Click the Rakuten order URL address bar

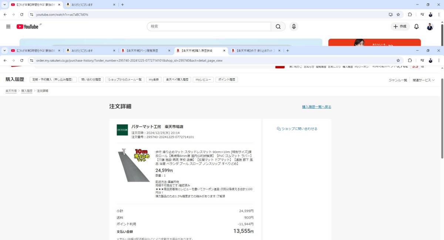pyautogui.click(x=129, y=60)
